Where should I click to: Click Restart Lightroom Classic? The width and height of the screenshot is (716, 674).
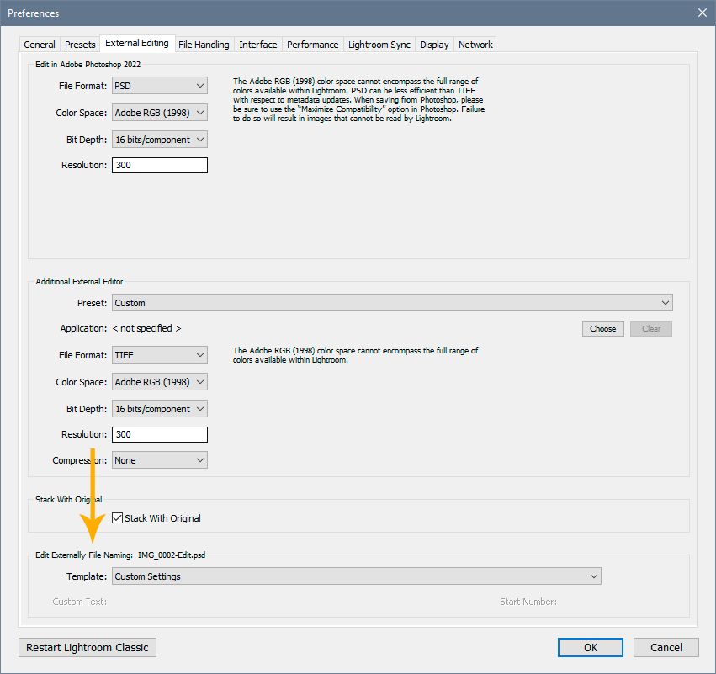pyautogui.click(x=87, y=647)
